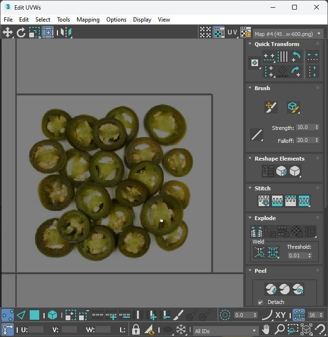The width and height of the screenshot is (328, 337).
Task: Collapse the Brush rollout
Action: (250, 88)
